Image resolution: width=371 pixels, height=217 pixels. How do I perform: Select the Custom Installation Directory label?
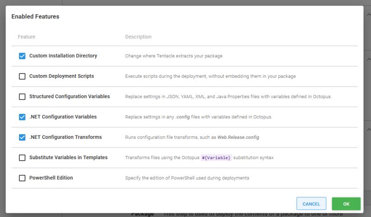click(63, 56)
